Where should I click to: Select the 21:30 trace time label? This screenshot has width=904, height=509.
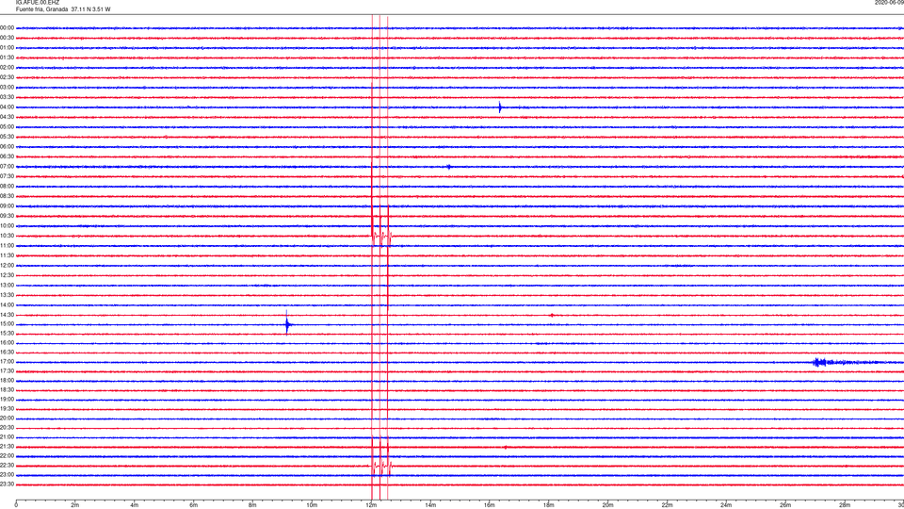pyautogui.click(x=7, y=447)
